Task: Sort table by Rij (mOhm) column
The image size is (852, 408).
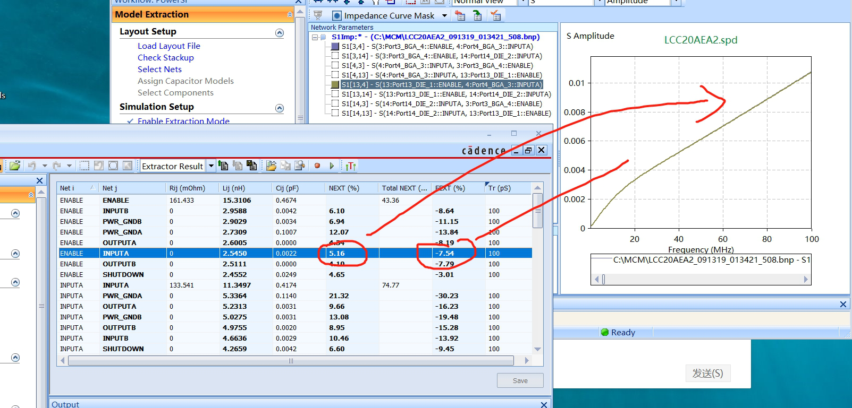Action: pos(192,188)
